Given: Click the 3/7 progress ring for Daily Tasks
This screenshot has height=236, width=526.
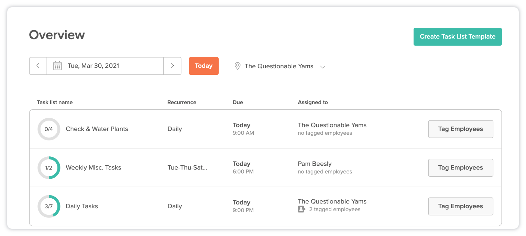Looking at the screenshot, I should pos(49,206).
